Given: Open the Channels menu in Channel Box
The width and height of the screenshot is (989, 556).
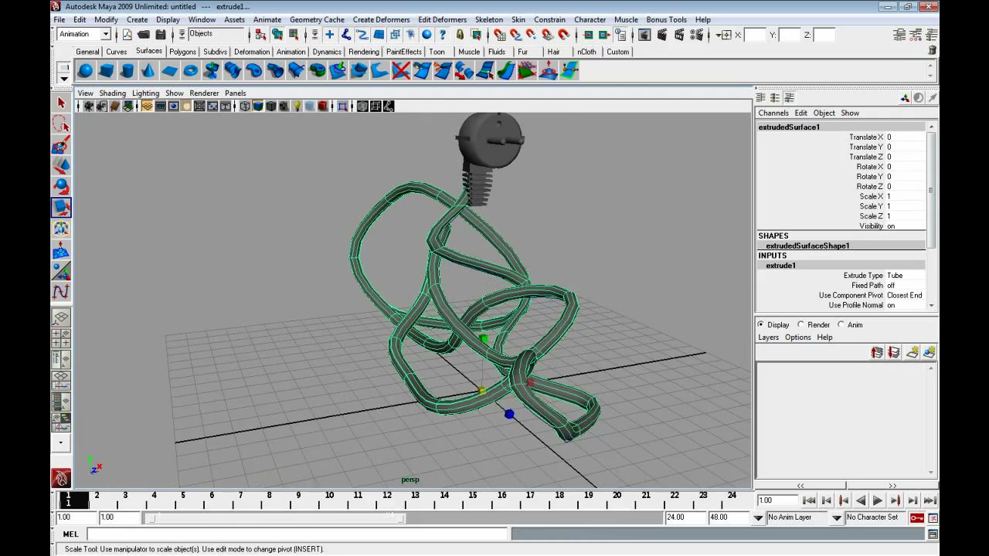Looking at the screenshot, I should pyautogui.click(x=773, y=113).
